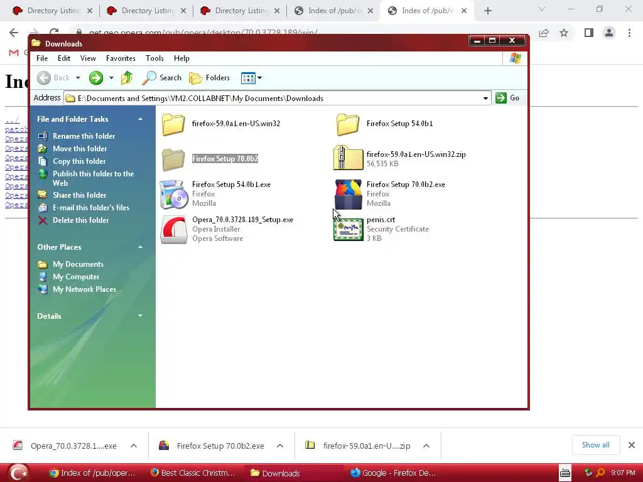Bookmark this page with star icon
This screenshot has width=643, height=482.
tap(564, 33)
